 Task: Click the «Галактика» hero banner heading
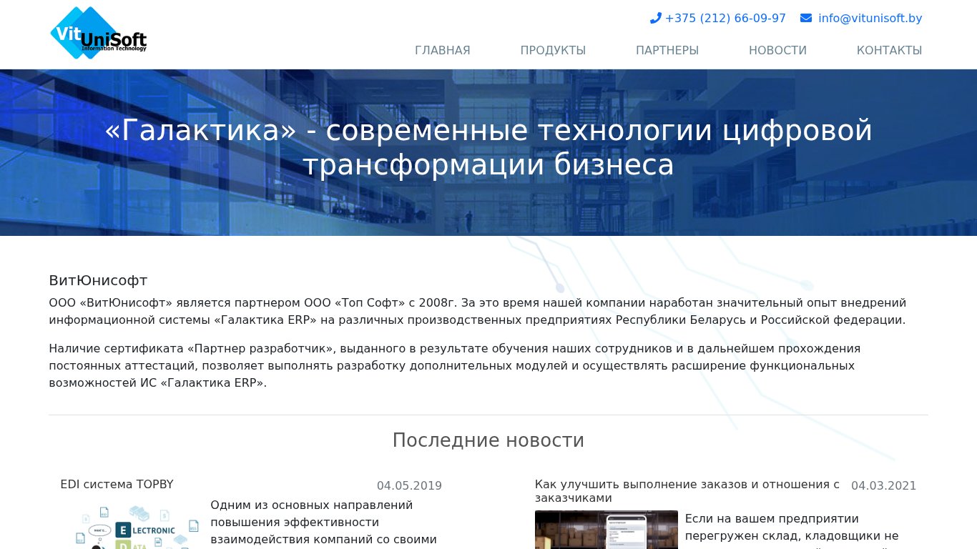[488, 148]
